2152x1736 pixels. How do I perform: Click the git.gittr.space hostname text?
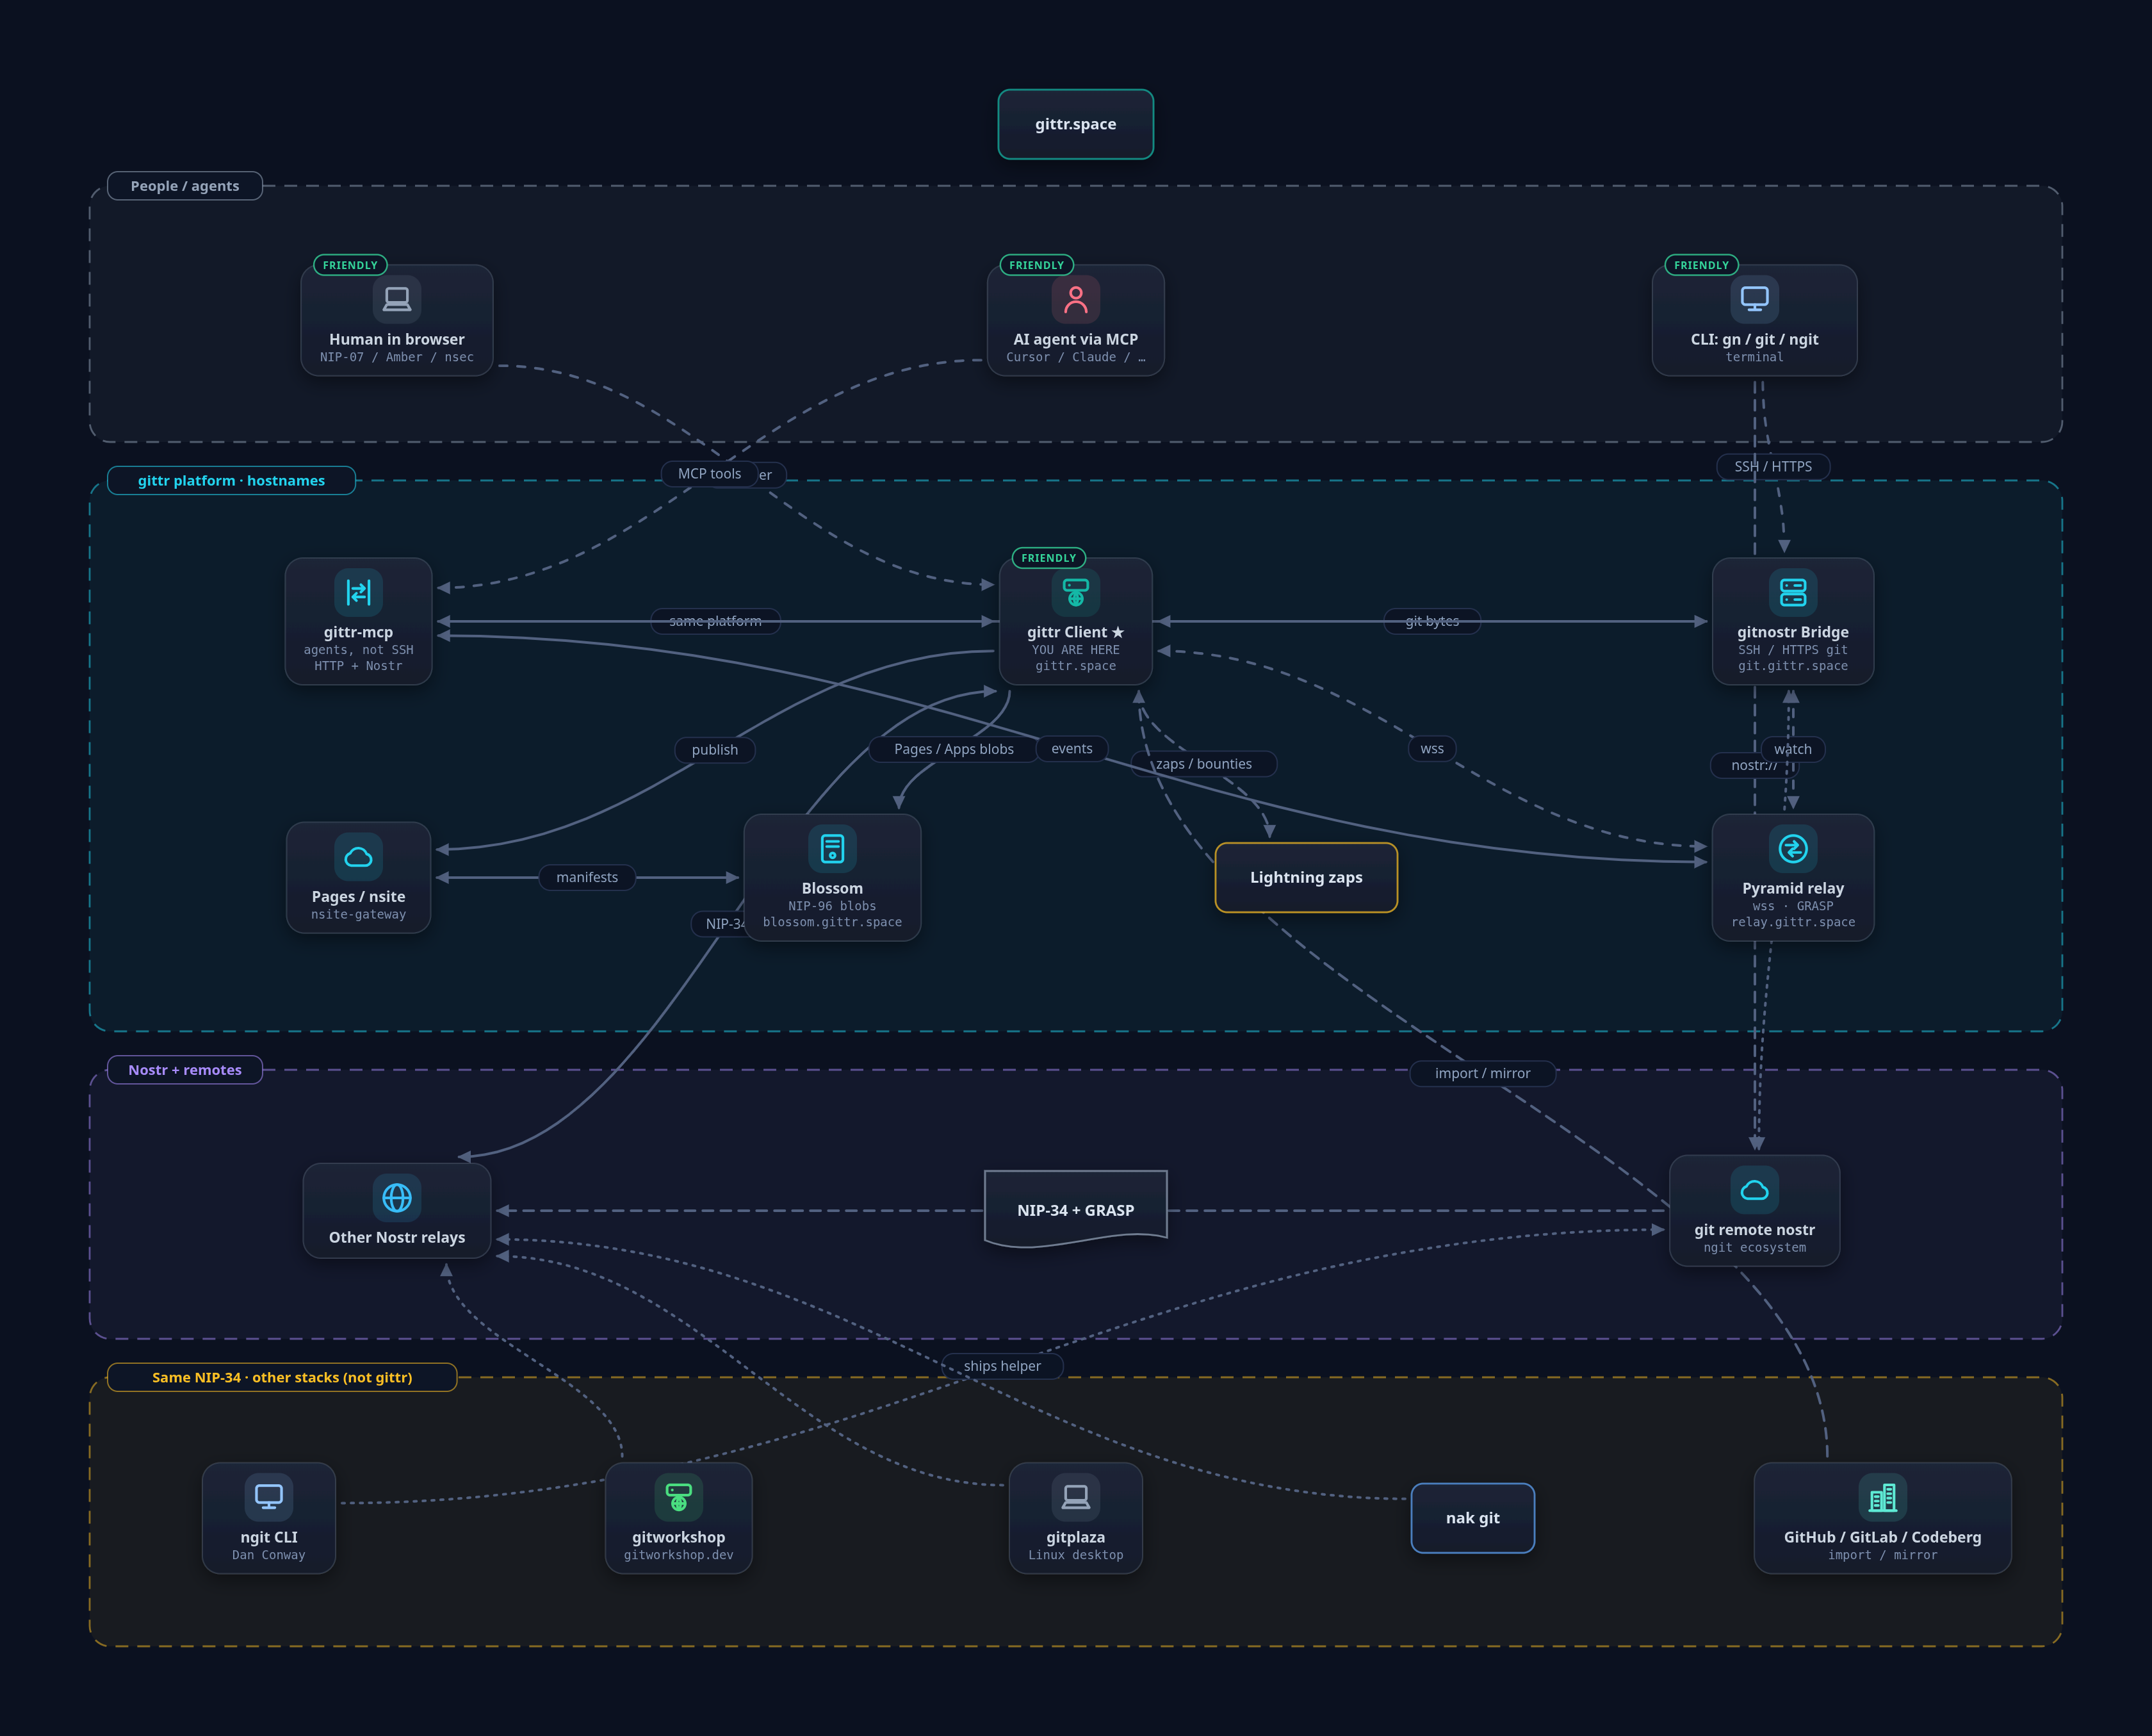click(1793, 666)
